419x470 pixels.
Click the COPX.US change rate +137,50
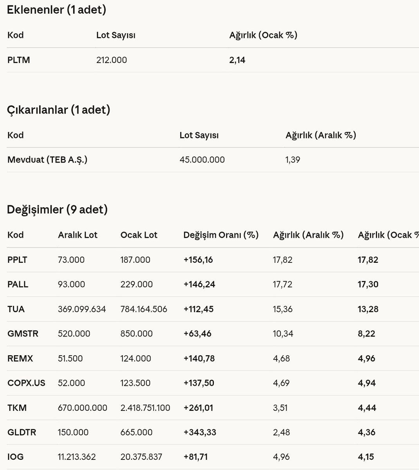coord(199,383)
